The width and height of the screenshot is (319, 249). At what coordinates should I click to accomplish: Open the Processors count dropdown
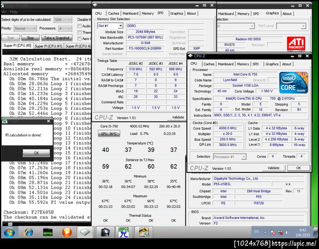pos(65,29)
